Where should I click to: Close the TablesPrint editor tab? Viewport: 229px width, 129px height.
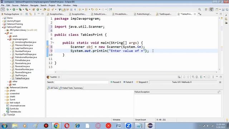(195, 14)
